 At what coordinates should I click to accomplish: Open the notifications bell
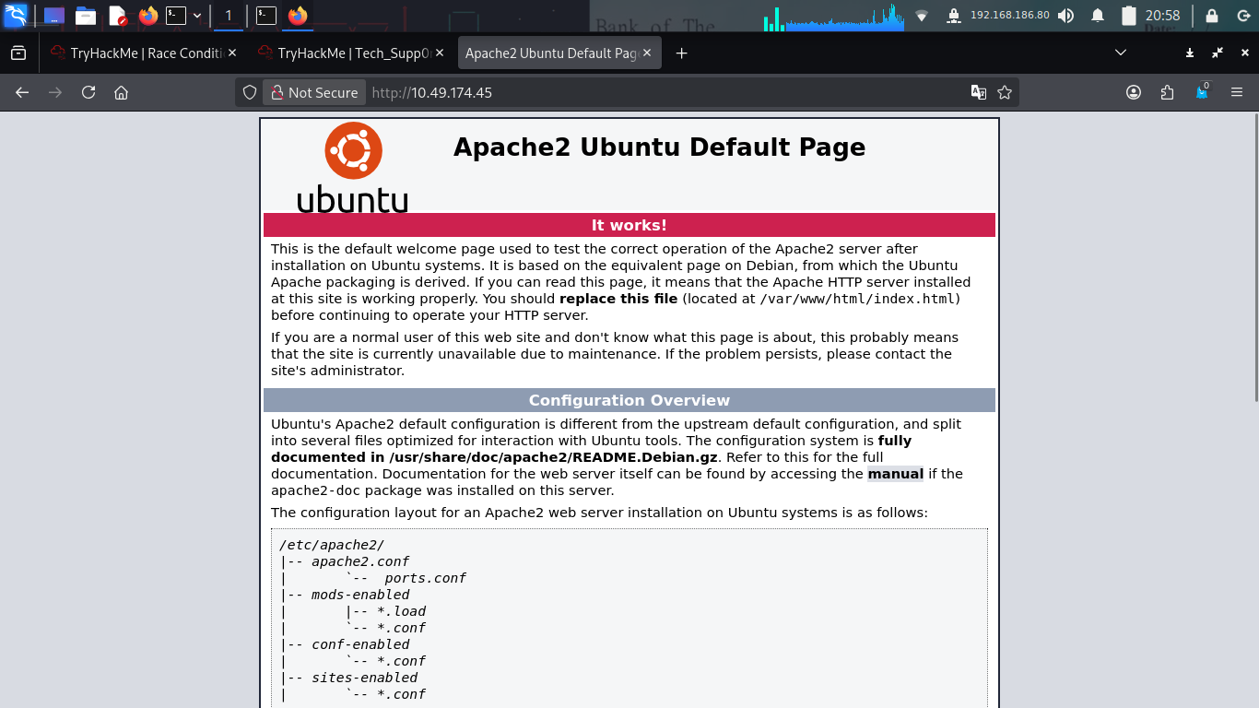point(1098,15)
